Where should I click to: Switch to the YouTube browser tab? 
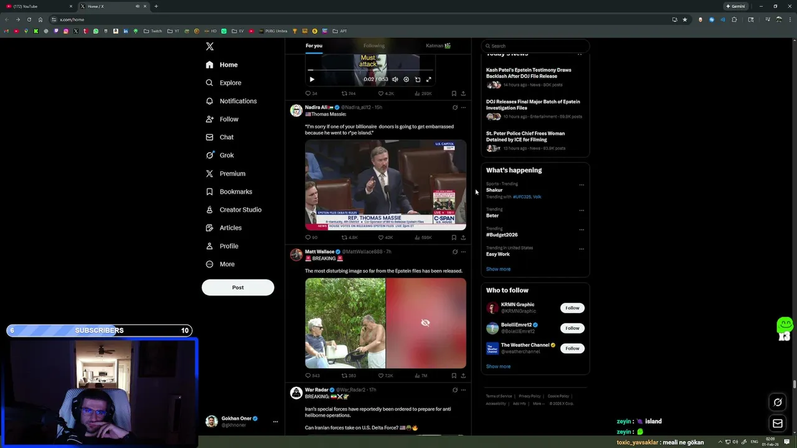click(x=39, y=6)
